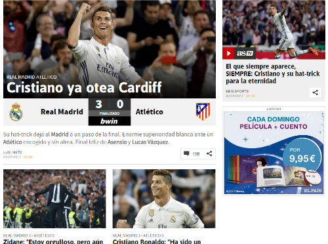Click the 'Lucas Vázquez' link in summary
Viewport: 328px width, 244px height.
150,142
